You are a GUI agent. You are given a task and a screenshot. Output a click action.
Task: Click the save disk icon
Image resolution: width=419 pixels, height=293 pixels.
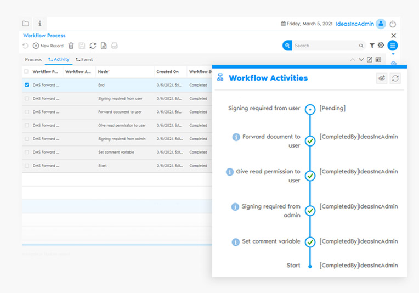(82, 46)
